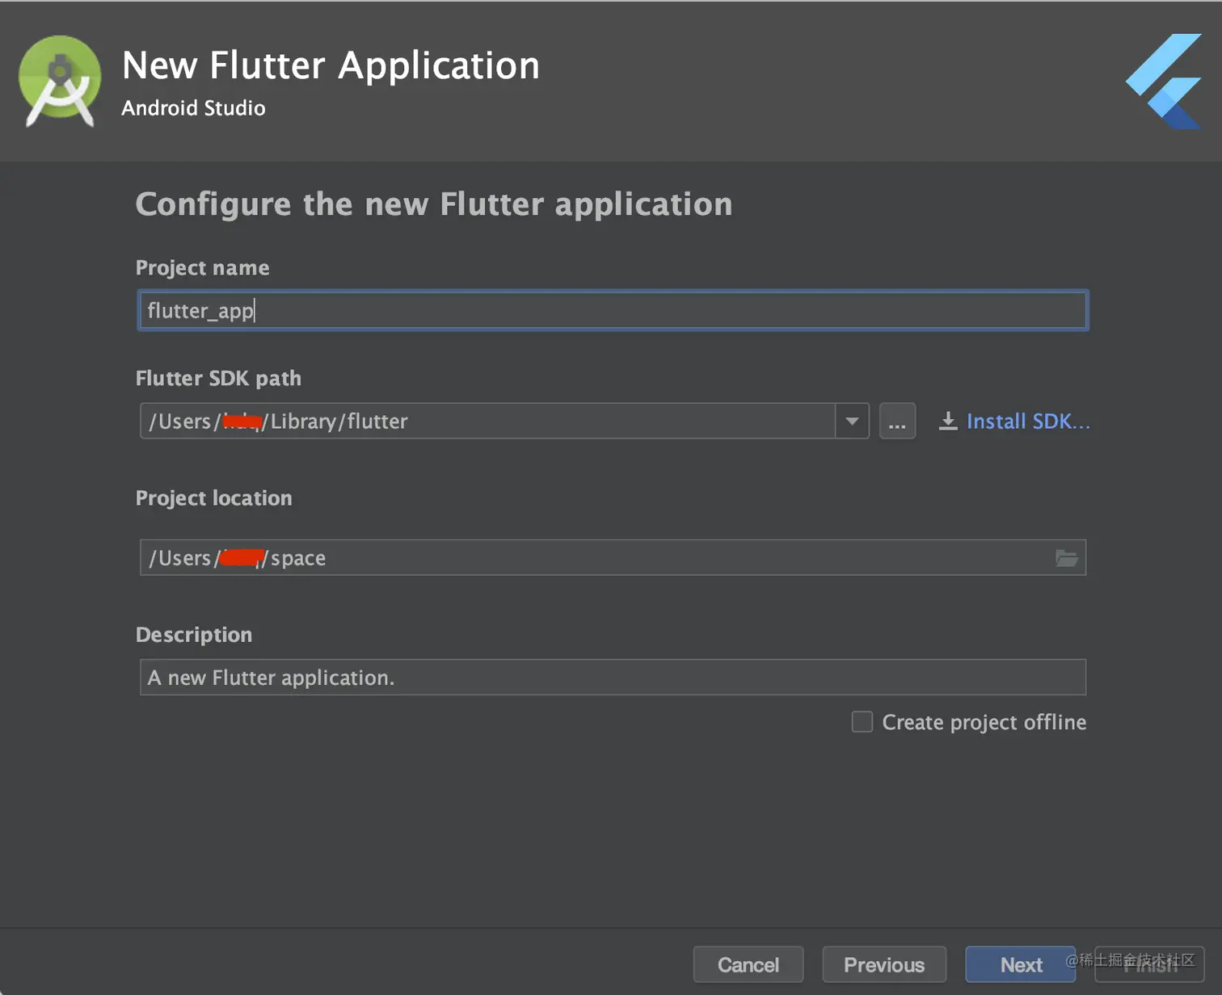Click the Android Studio logo icon
This screenshot has height=995, width=1222.
coord(60,80)
